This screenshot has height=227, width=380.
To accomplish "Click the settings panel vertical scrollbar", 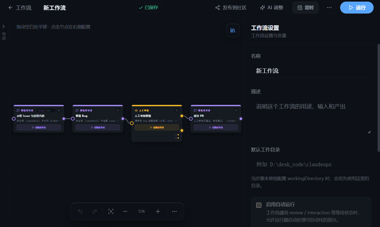I will pyautogui.click(x=379, y=98).
